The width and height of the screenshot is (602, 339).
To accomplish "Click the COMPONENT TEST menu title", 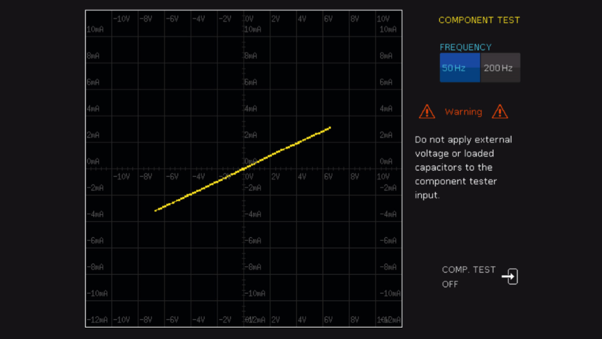I will click(479, 20).
